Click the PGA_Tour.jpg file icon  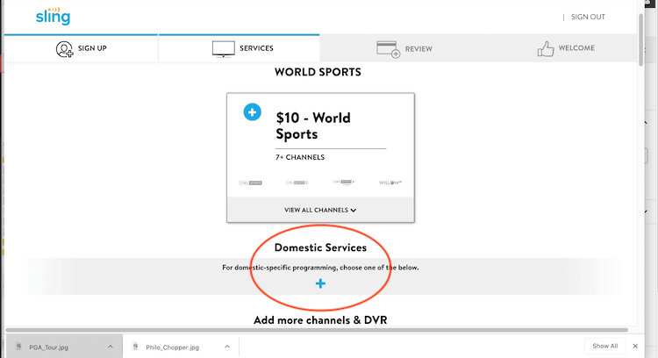(x=18, y=347)
